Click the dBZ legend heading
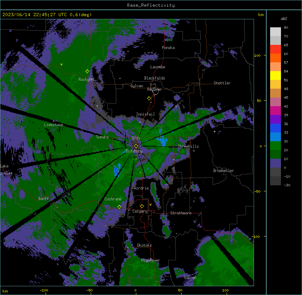 click(x=284, y=19)
